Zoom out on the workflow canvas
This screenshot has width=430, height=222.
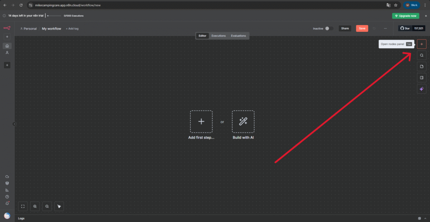(47, 206)
